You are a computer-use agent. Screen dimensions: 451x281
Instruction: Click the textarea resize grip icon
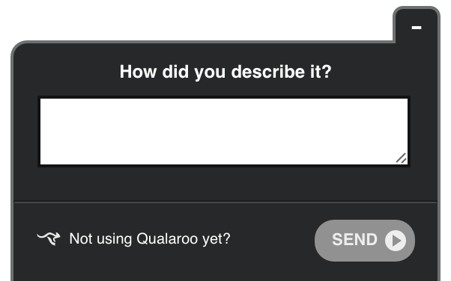point(402,158)
